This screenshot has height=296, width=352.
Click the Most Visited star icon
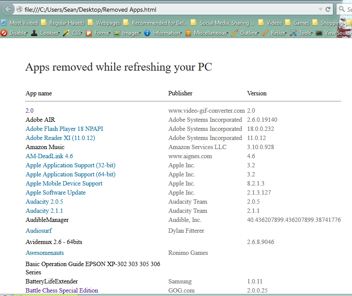pyautogui.click(x=4, y=23)
